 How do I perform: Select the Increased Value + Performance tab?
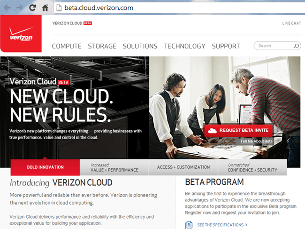point(114,167)
